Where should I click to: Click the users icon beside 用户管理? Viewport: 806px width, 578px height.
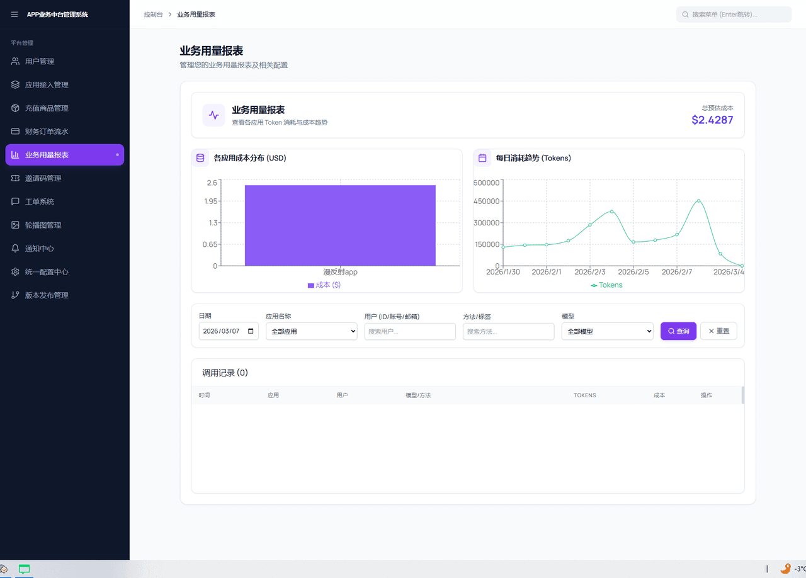pyautogui.click(x=15, y=61)
